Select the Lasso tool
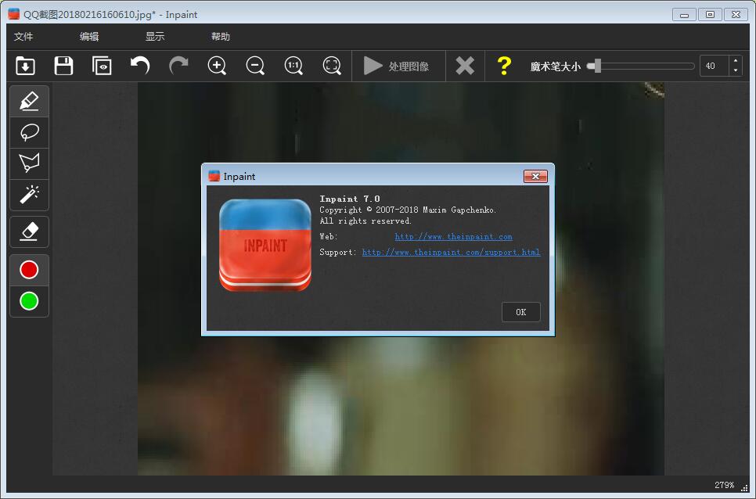Image resolution: width=756 pixels, height=499 pixels. [x=29, y=132]
